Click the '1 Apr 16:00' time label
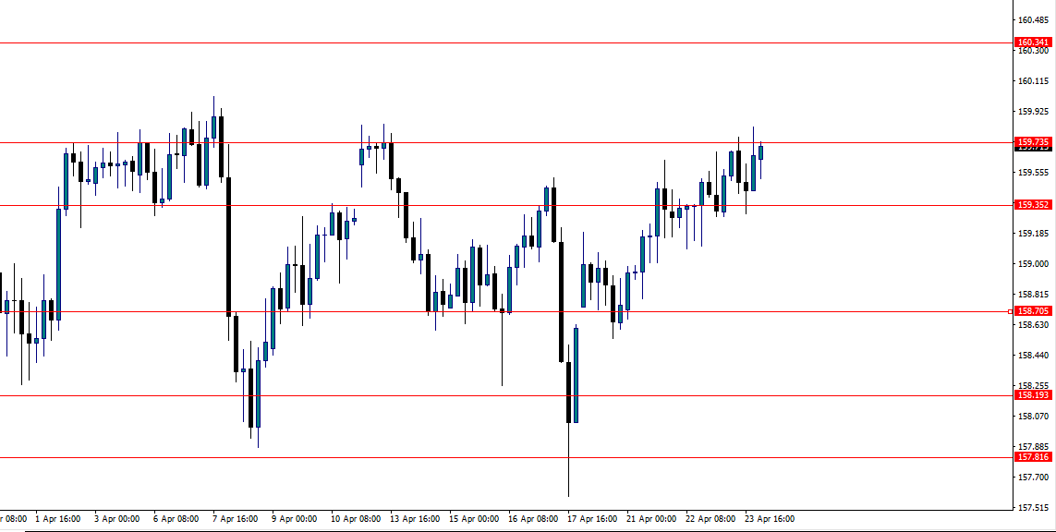This screenshot has height=532, width=1056. click(x=58, y=519)
